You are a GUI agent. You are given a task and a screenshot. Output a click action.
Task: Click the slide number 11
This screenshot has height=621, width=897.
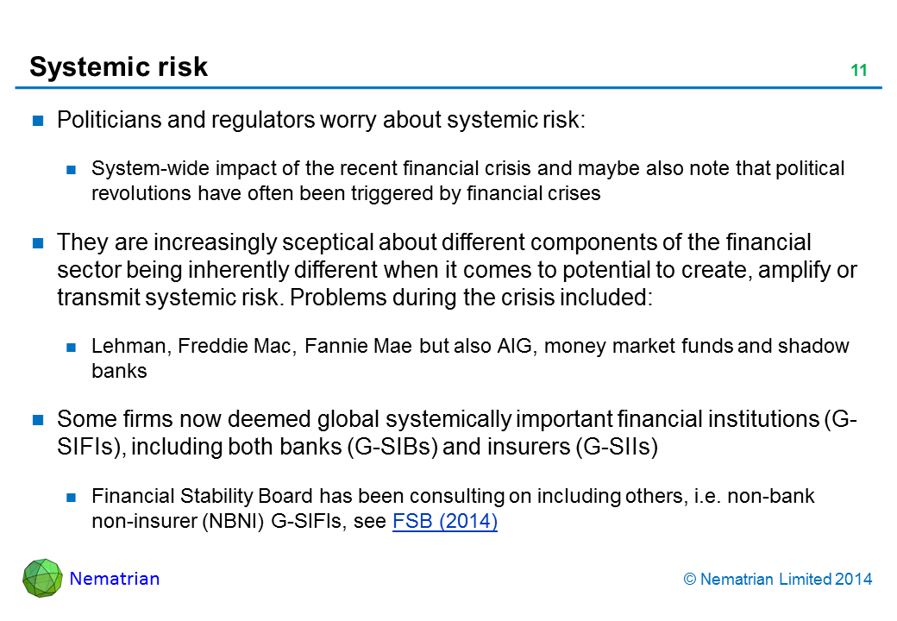pyautogui.click(x=858, y=71)
